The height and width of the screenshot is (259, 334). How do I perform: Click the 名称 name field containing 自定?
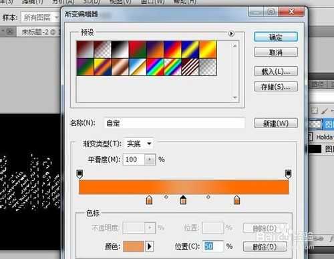click(174, 123)
